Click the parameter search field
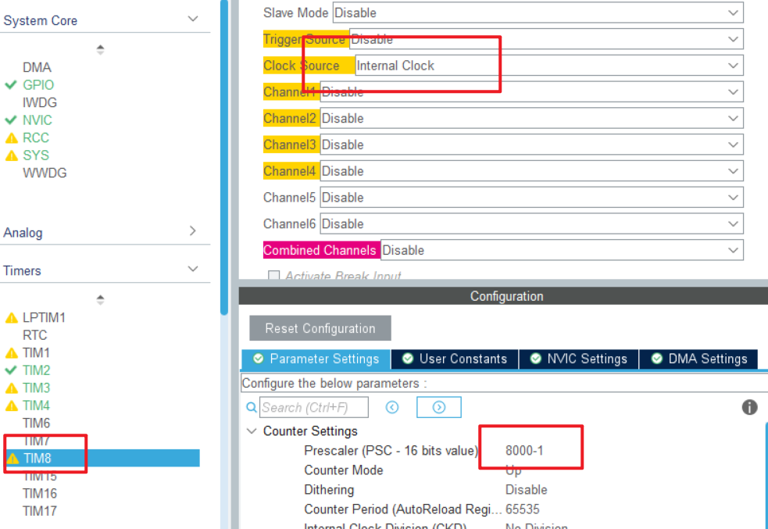Viewport: 768px width, 529px height. [x=314, y=408]
